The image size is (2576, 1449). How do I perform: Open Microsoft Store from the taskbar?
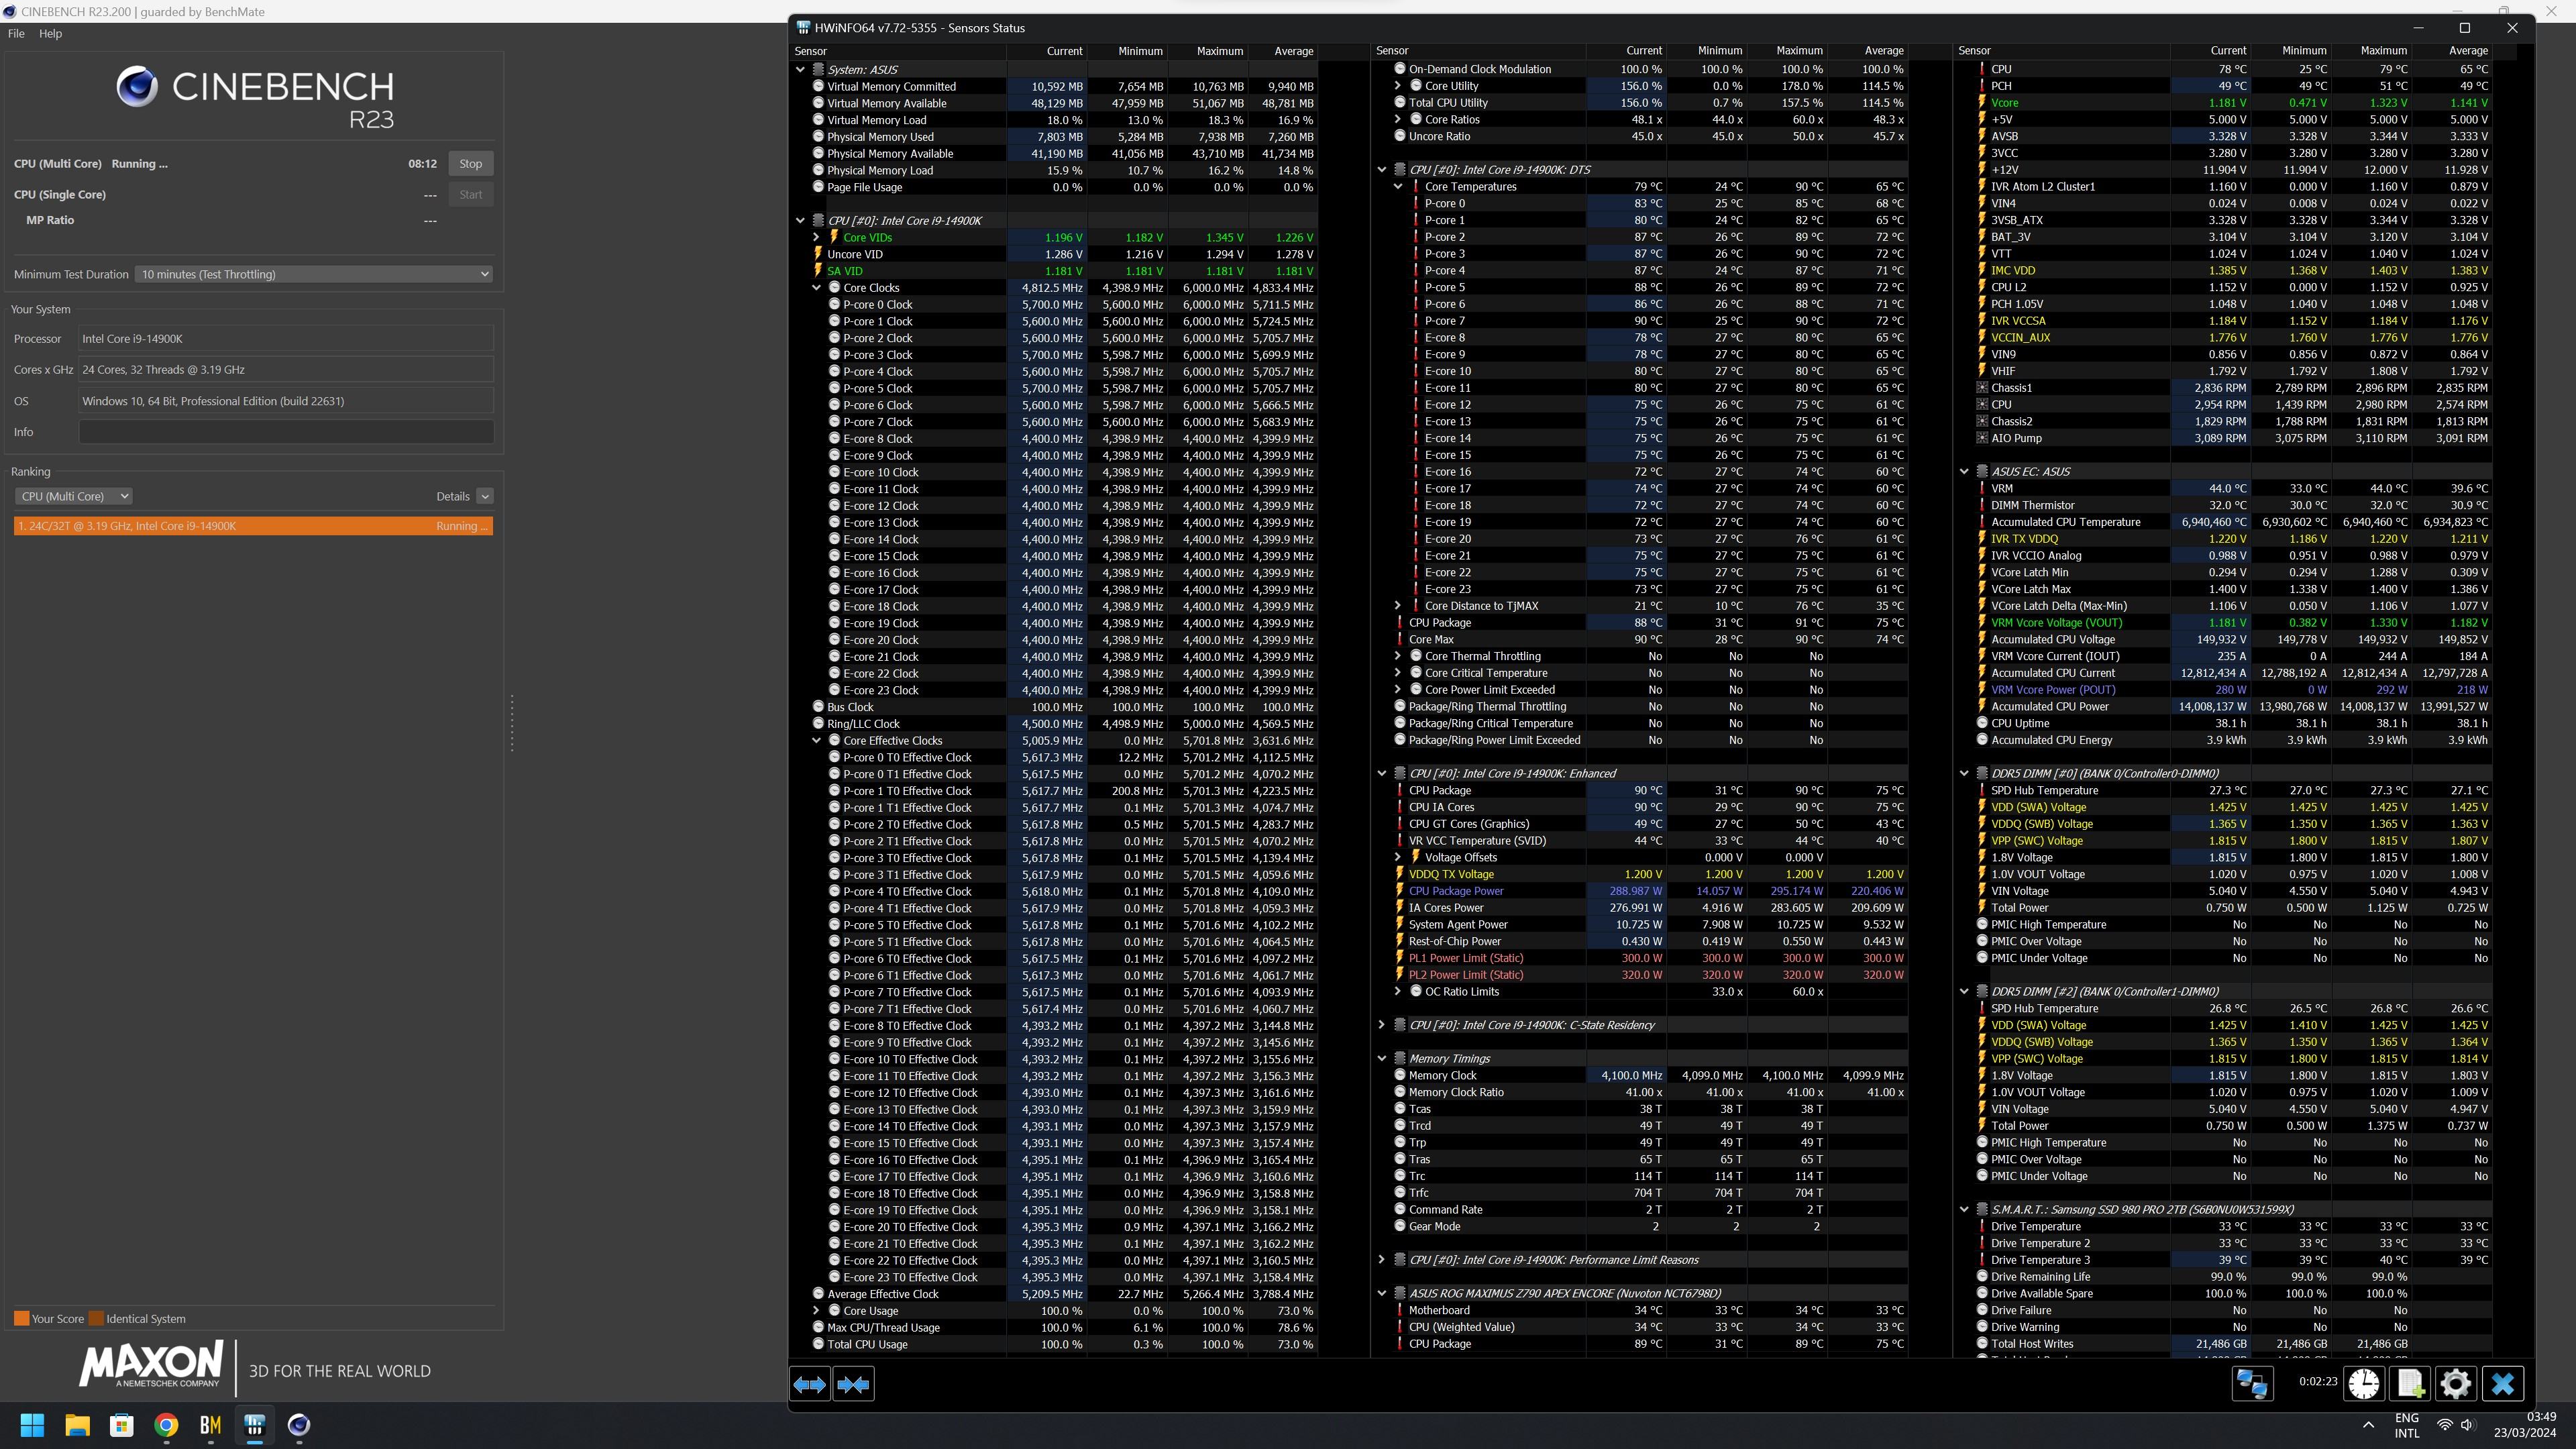pos(121,1425)
